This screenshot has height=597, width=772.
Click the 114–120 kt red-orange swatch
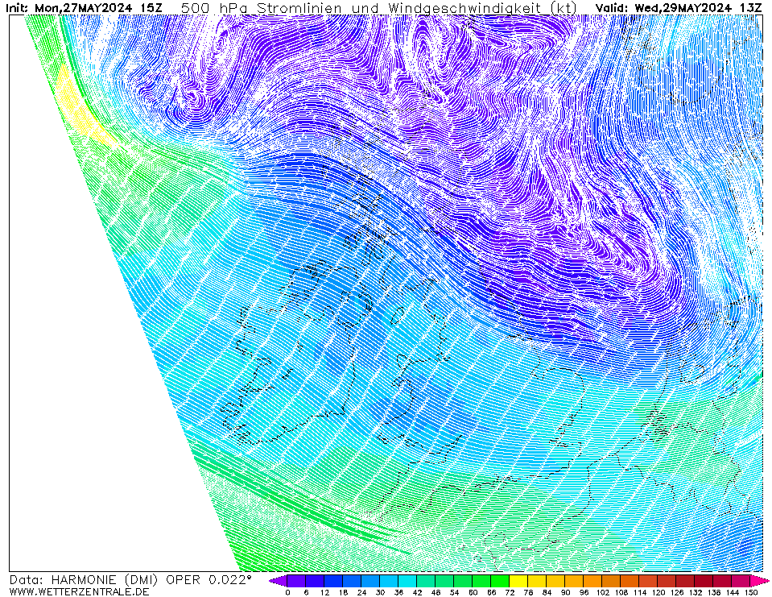pyautogui.click(x=649, y=581)
